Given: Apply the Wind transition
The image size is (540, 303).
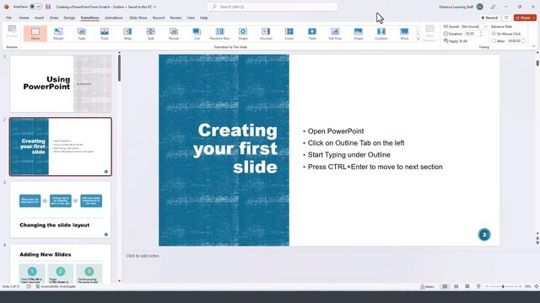Looking at the screenshot, I should [x=404, y=34].
